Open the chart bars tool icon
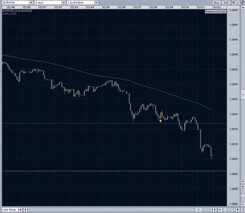This screenshot has width=245, height=213. click(x=234, y=2)
